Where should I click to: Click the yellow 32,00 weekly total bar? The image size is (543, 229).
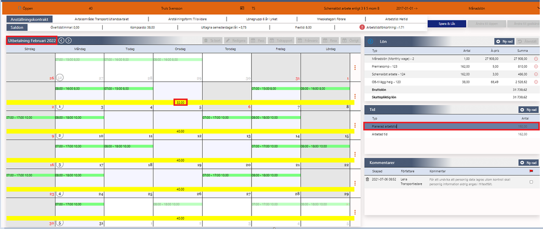point(180,103)
